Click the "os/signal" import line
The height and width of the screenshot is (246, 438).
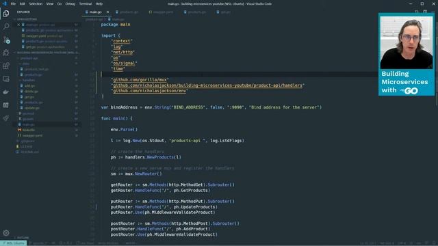(x=124, y=64)
